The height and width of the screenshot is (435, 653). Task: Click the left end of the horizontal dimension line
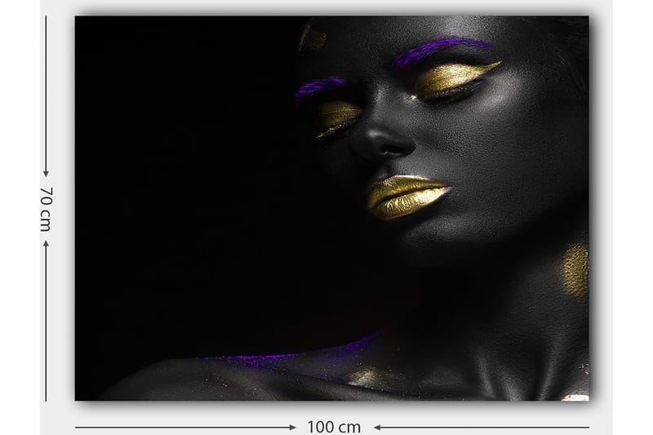pos(78,427)
